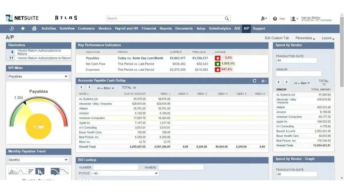Open the SuiteView menu
This screenshot has width=344, height=193.
click(x=67, y=28)
